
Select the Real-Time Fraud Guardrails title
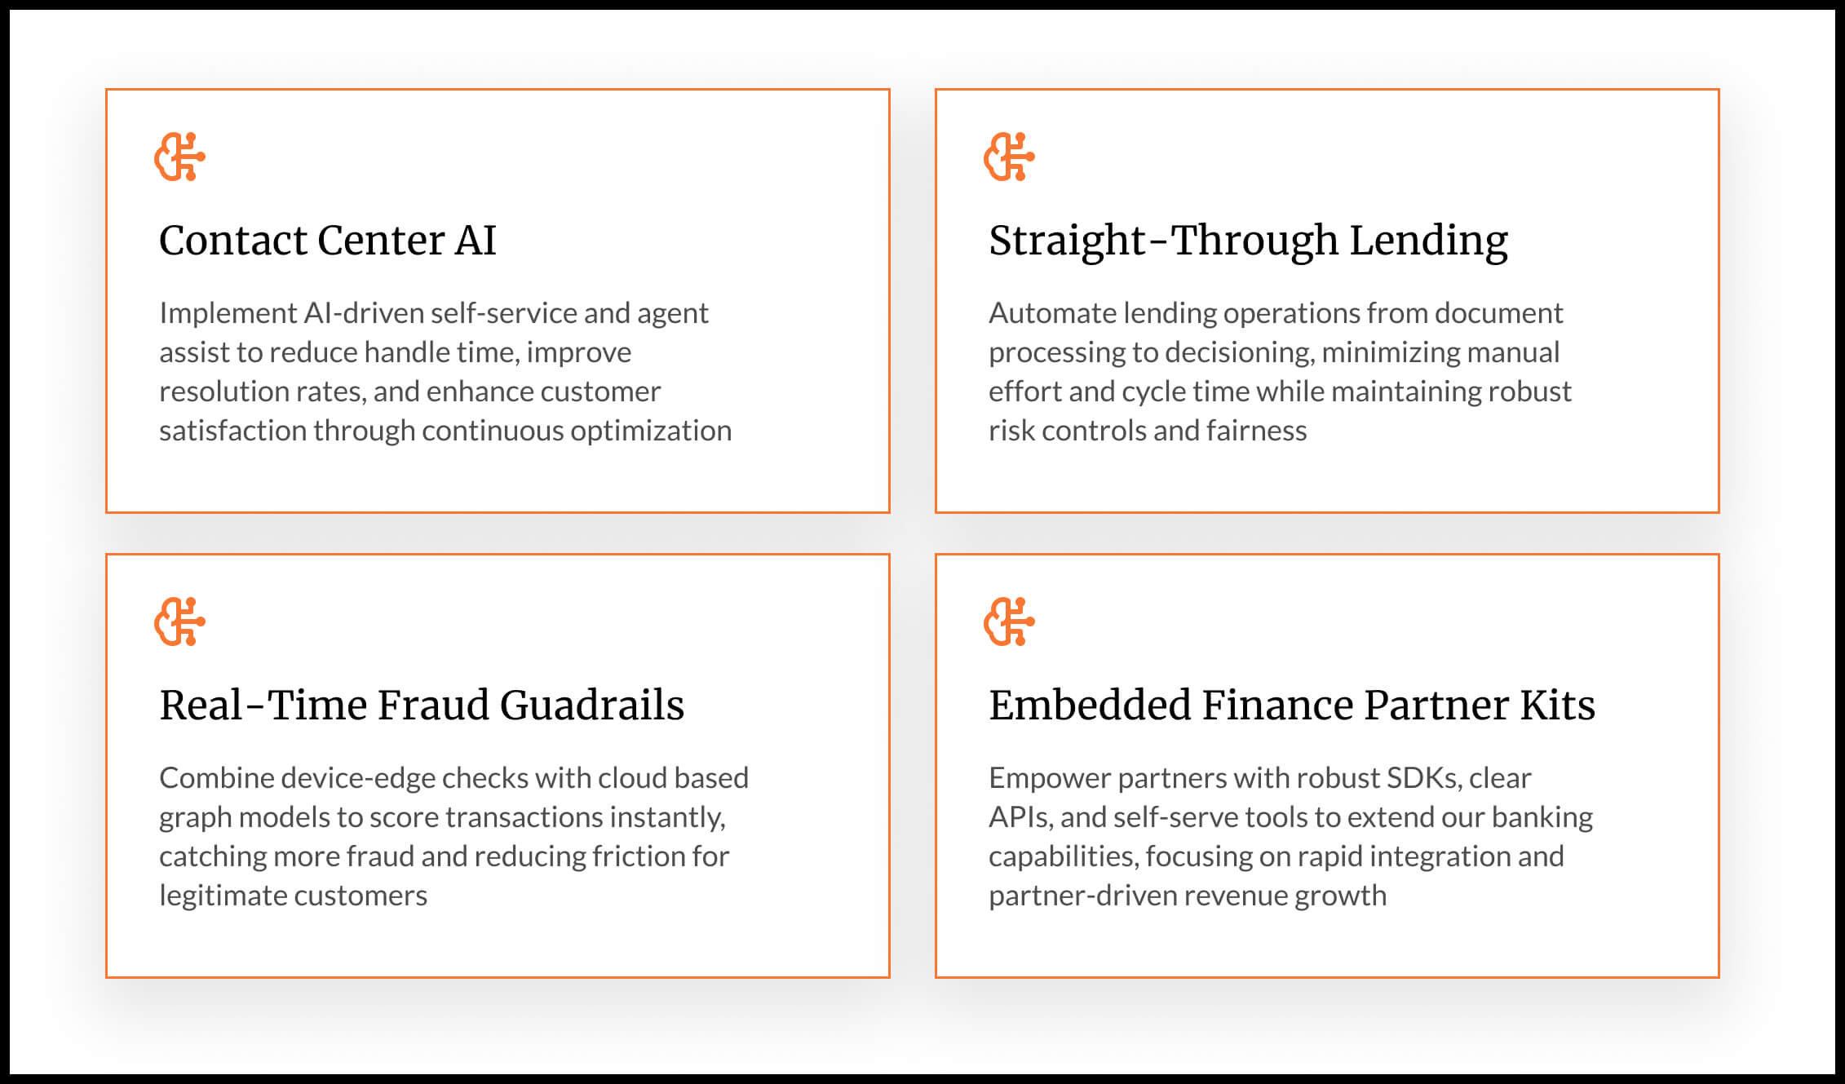(x=422, y=706)
